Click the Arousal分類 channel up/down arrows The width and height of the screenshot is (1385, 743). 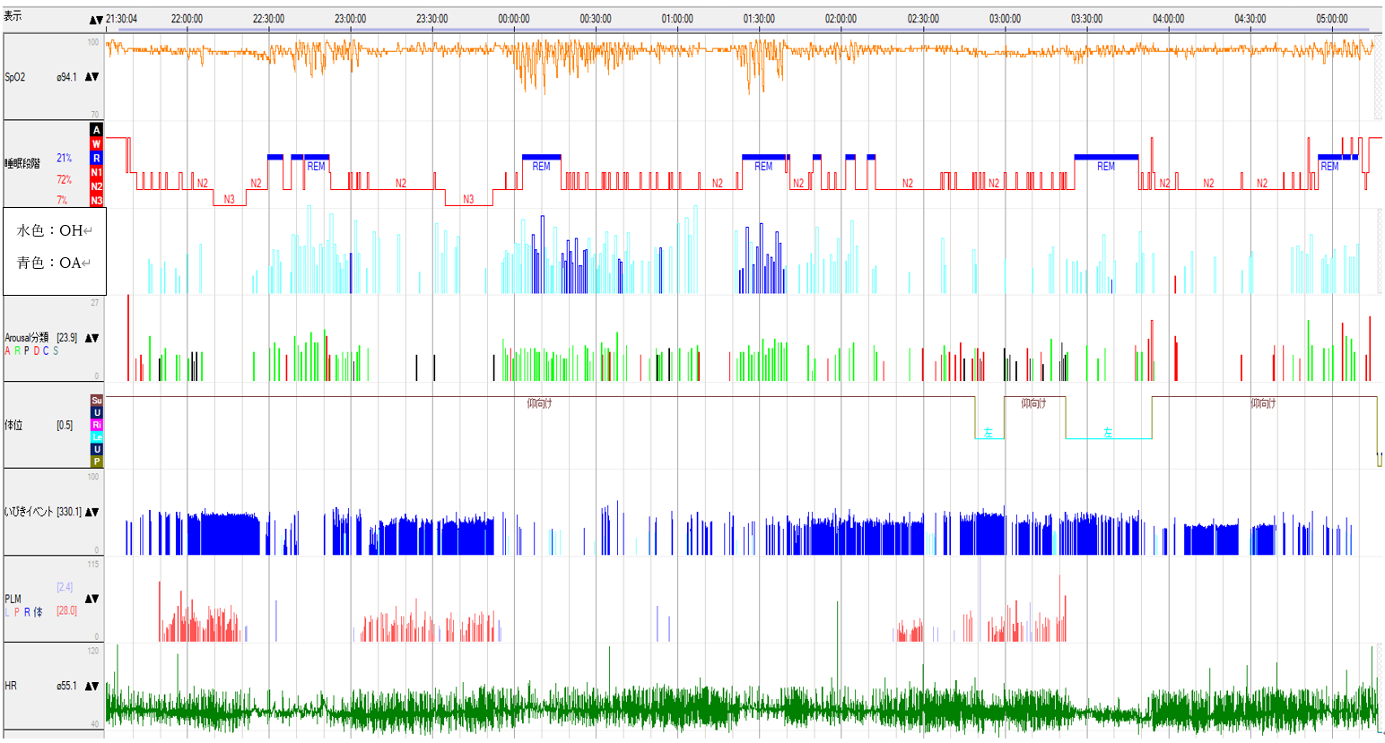91,338
